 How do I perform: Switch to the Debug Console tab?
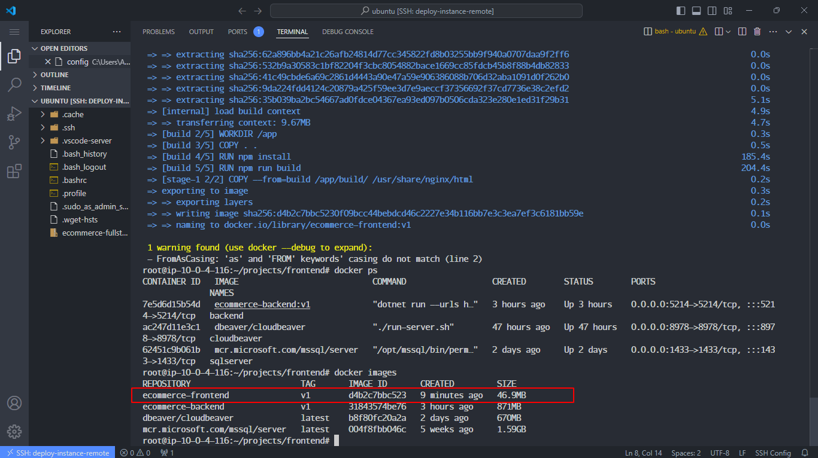(x=348, y=32)
